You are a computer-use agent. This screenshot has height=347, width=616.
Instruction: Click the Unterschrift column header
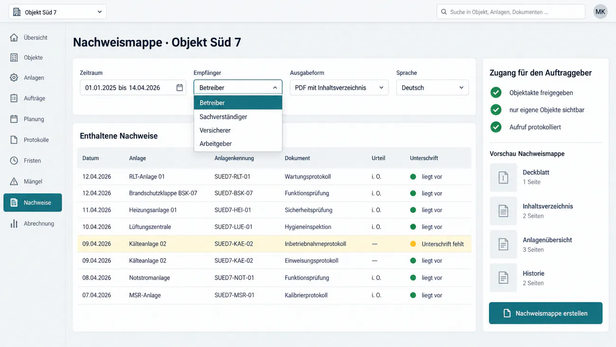click(424, 158)
